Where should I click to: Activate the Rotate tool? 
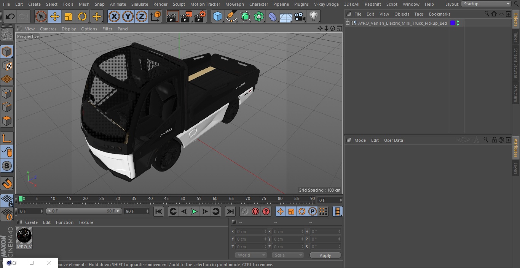[82, 17]
